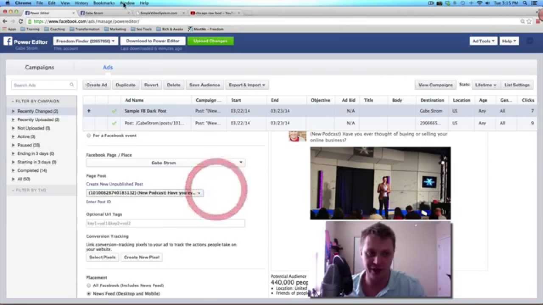
Task: Click the Select Pixels button
Action: click(x=102, y=257)
